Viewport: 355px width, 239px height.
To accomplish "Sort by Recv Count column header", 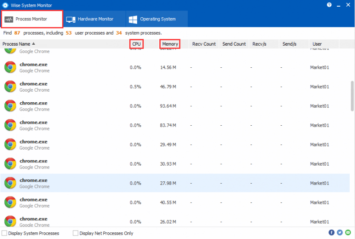I will pyautogui.click(x=204, y=44).
